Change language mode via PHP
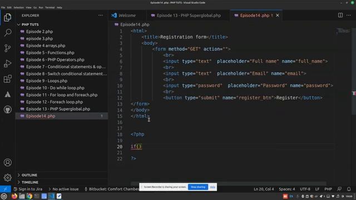This screenshot has width=356, height=200. click(328, 189)
